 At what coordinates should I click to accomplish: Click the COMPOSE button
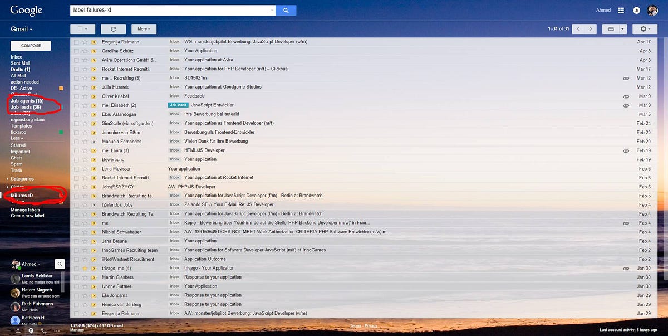pyautogui.click(x=31, y=46)
